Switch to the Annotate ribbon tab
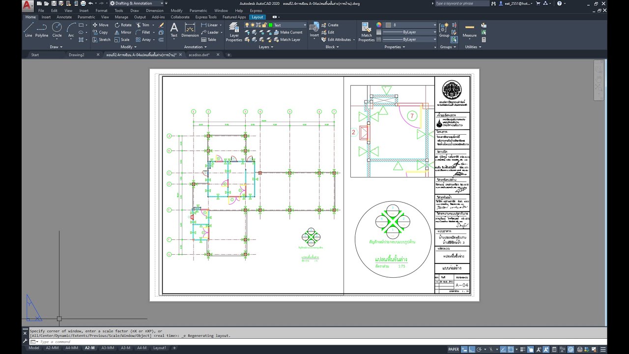 click(x=64, y=17)
